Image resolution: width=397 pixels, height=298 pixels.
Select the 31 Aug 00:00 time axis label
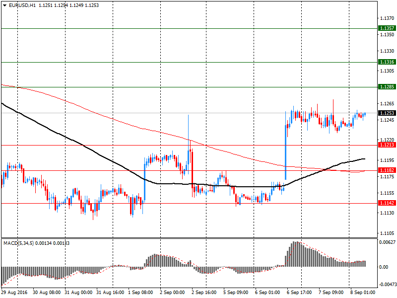click(x=78, y=293)
